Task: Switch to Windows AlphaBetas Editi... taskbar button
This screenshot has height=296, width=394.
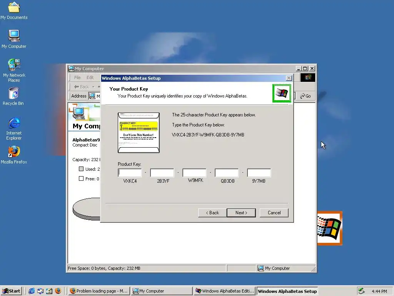Action: [x=225, y=291]
